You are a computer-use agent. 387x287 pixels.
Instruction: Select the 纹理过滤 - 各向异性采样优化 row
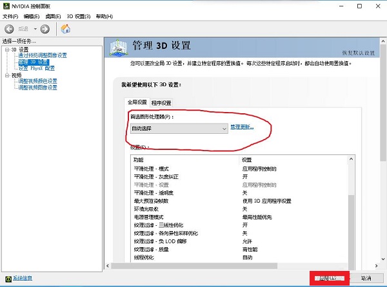(x=240, y=234)
